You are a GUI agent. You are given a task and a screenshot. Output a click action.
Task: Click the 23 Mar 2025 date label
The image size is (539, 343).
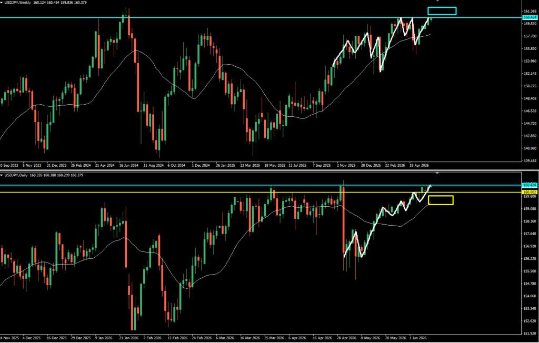point(251,165)
